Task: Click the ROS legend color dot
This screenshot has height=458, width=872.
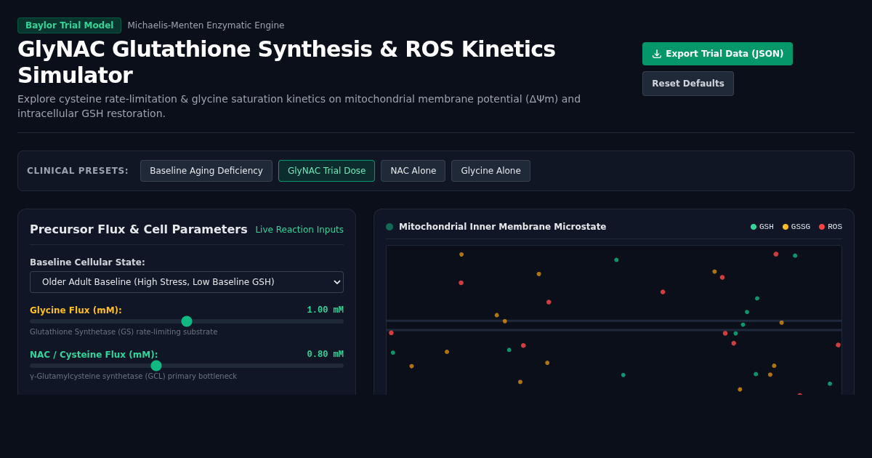Action: click(x=822, y=227)
